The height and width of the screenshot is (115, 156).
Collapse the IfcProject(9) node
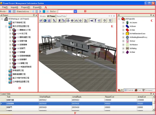pyautogui.click(x=119, y=19)
